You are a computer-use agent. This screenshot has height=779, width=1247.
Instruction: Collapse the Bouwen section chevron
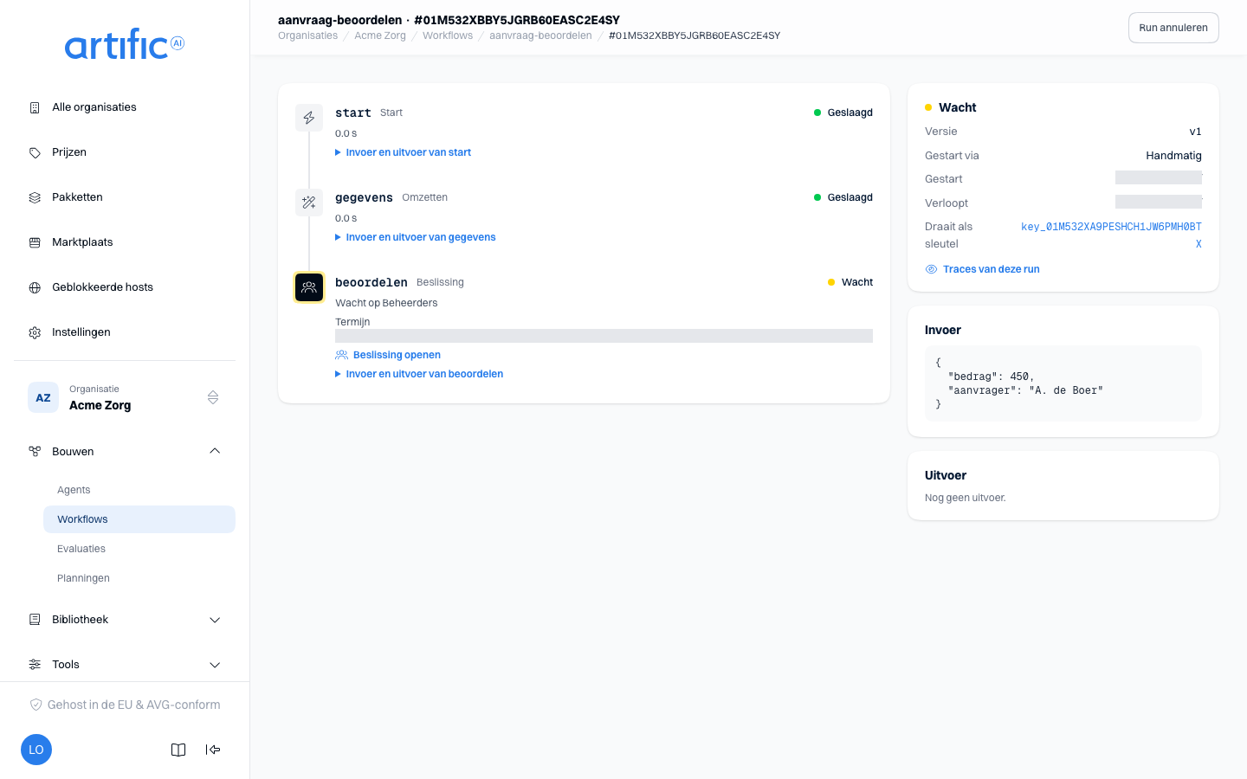215,451
